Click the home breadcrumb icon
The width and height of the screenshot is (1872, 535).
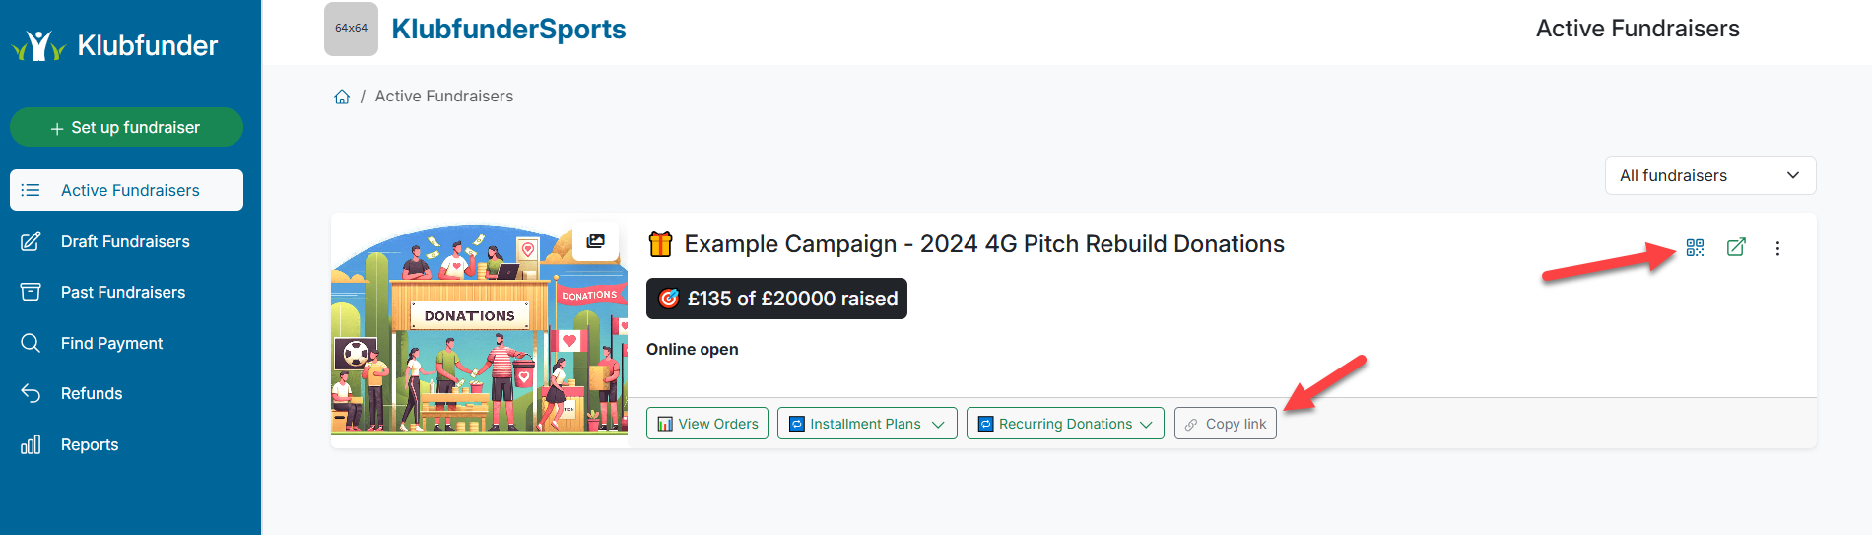tap(342, 97)
